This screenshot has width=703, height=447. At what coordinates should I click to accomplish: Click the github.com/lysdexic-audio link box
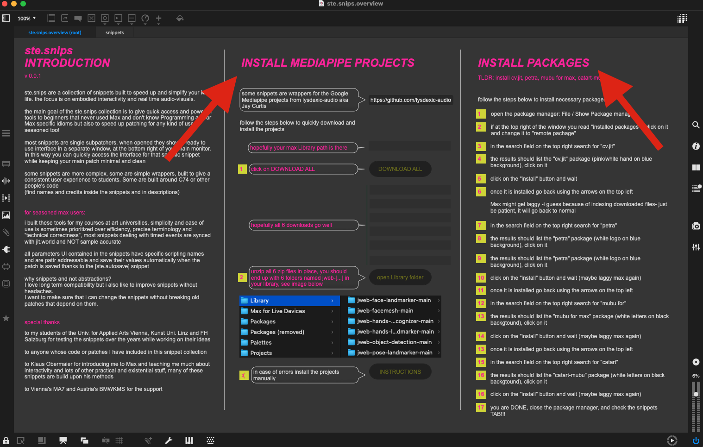click(x=410, y=100)
